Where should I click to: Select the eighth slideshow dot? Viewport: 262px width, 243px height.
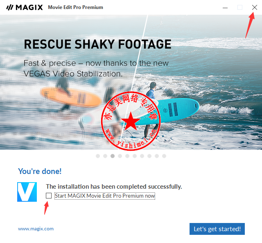149,156
